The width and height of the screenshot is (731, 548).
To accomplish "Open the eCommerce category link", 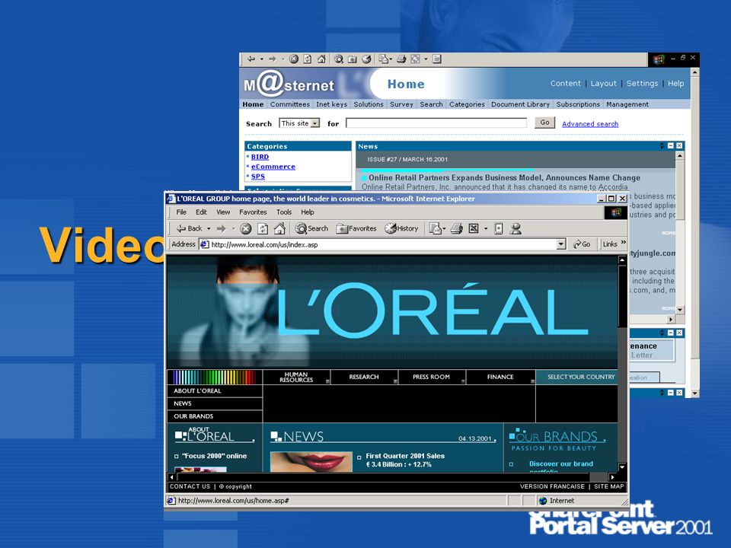I will tap(273, 167).
